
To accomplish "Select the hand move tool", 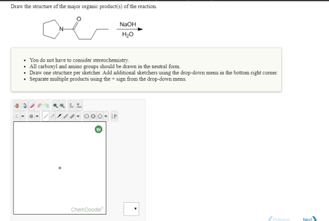I will click(x=17, y=106).
